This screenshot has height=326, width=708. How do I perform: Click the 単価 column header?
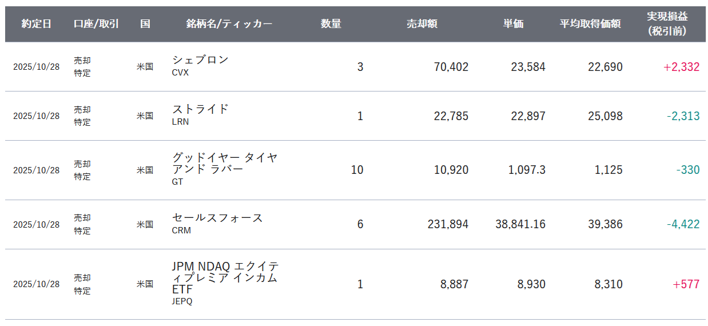(513, 24)
